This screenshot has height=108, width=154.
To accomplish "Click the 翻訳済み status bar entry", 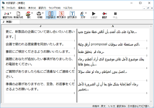I will point(121,106).
